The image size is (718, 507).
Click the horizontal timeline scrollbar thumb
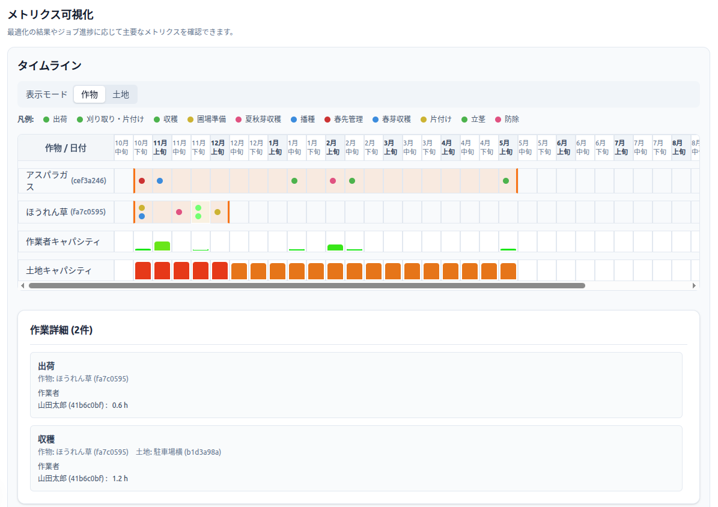[x=306, y=286]
